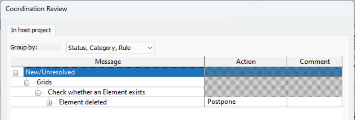Image resolution: width=355 pixels, height=120 pixels.
Task: Expand the Element deleted node
Action: [x=49, y=103]
